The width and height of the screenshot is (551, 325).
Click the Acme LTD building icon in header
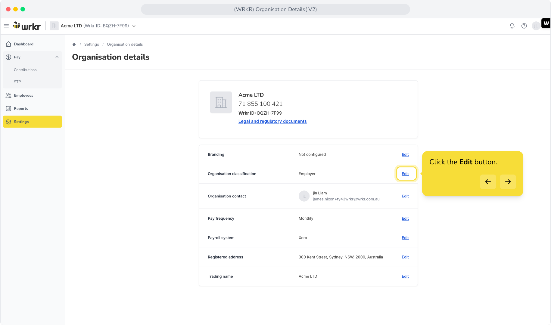[x=54, y=26]
